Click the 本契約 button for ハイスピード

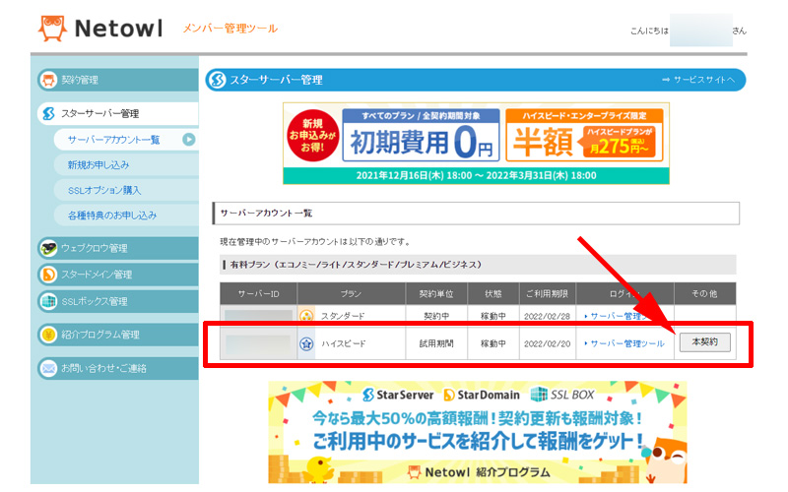pos(704,342)
